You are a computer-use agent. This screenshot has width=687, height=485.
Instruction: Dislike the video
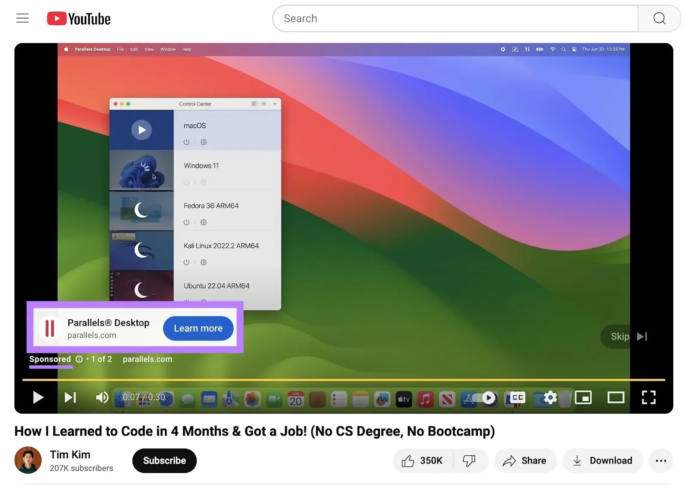pyautogui.click(x=470, y=461)
